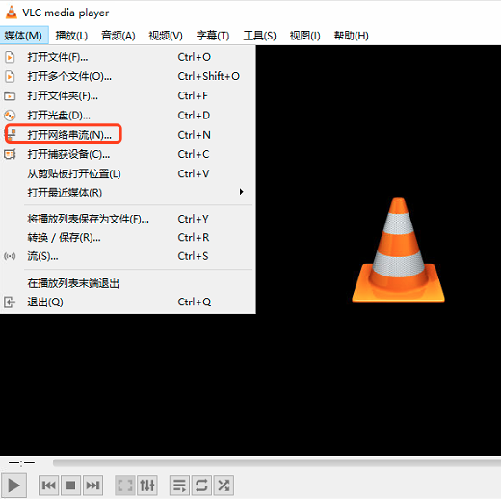
Task: Click the network stream icon
Action: (x=11, y=135)
